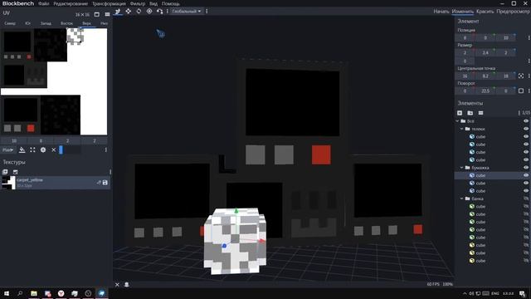Switch to the Север UV face tab

[10, 23]
